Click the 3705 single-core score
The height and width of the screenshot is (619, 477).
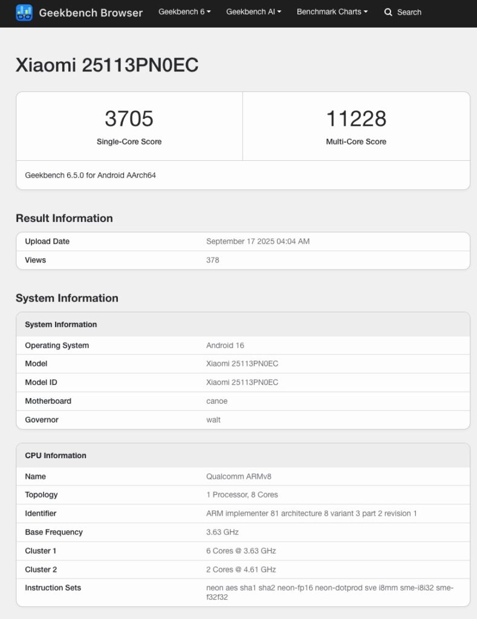129,118
